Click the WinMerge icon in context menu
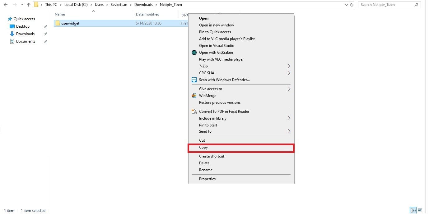This screenshot has height=215, width=429. pyautogui.click(x=194, y=96)
